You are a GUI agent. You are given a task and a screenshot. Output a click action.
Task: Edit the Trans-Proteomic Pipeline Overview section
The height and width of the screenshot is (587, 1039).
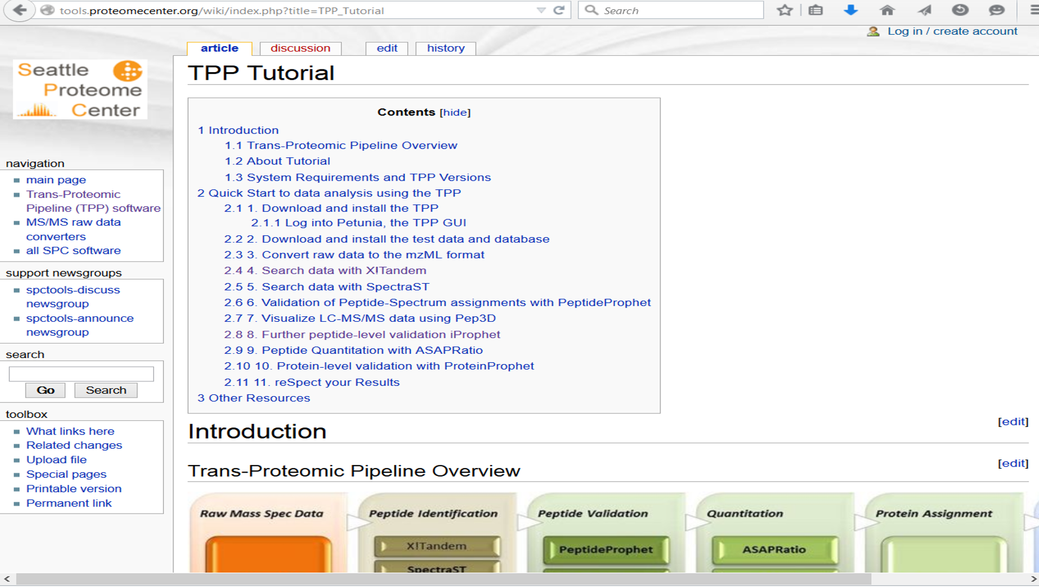[x=1013, y=464]
